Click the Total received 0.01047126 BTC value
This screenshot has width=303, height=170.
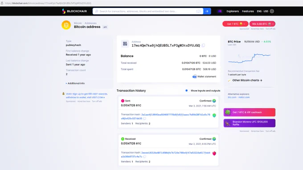(191, 63)
